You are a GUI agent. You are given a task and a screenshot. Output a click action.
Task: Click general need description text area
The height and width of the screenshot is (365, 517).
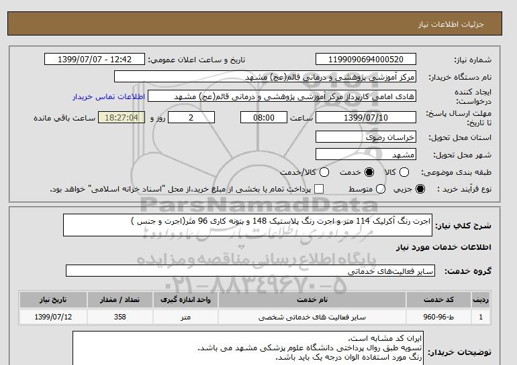coord(248,225)
